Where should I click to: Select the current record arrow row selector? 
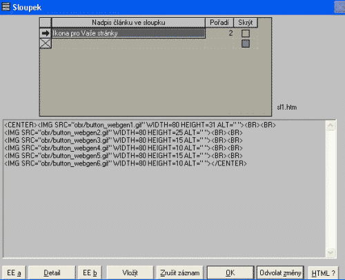[46, 33]
